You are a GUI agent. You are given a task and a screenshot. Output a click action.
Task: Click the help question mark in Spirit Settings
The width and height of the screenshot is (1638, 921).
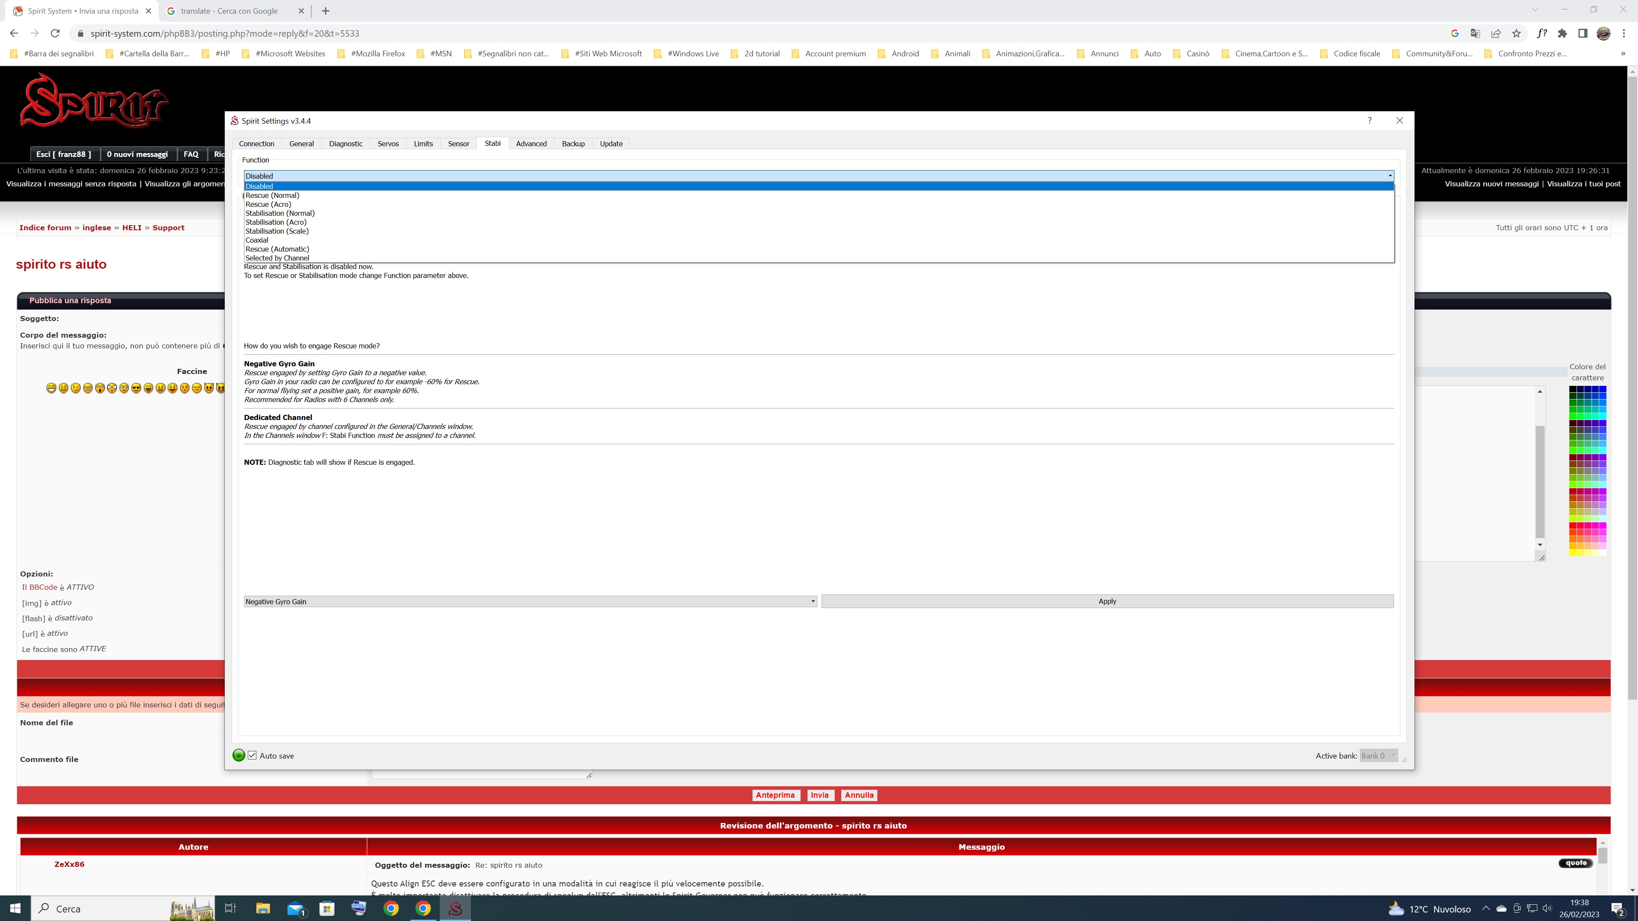point(1370,121)
